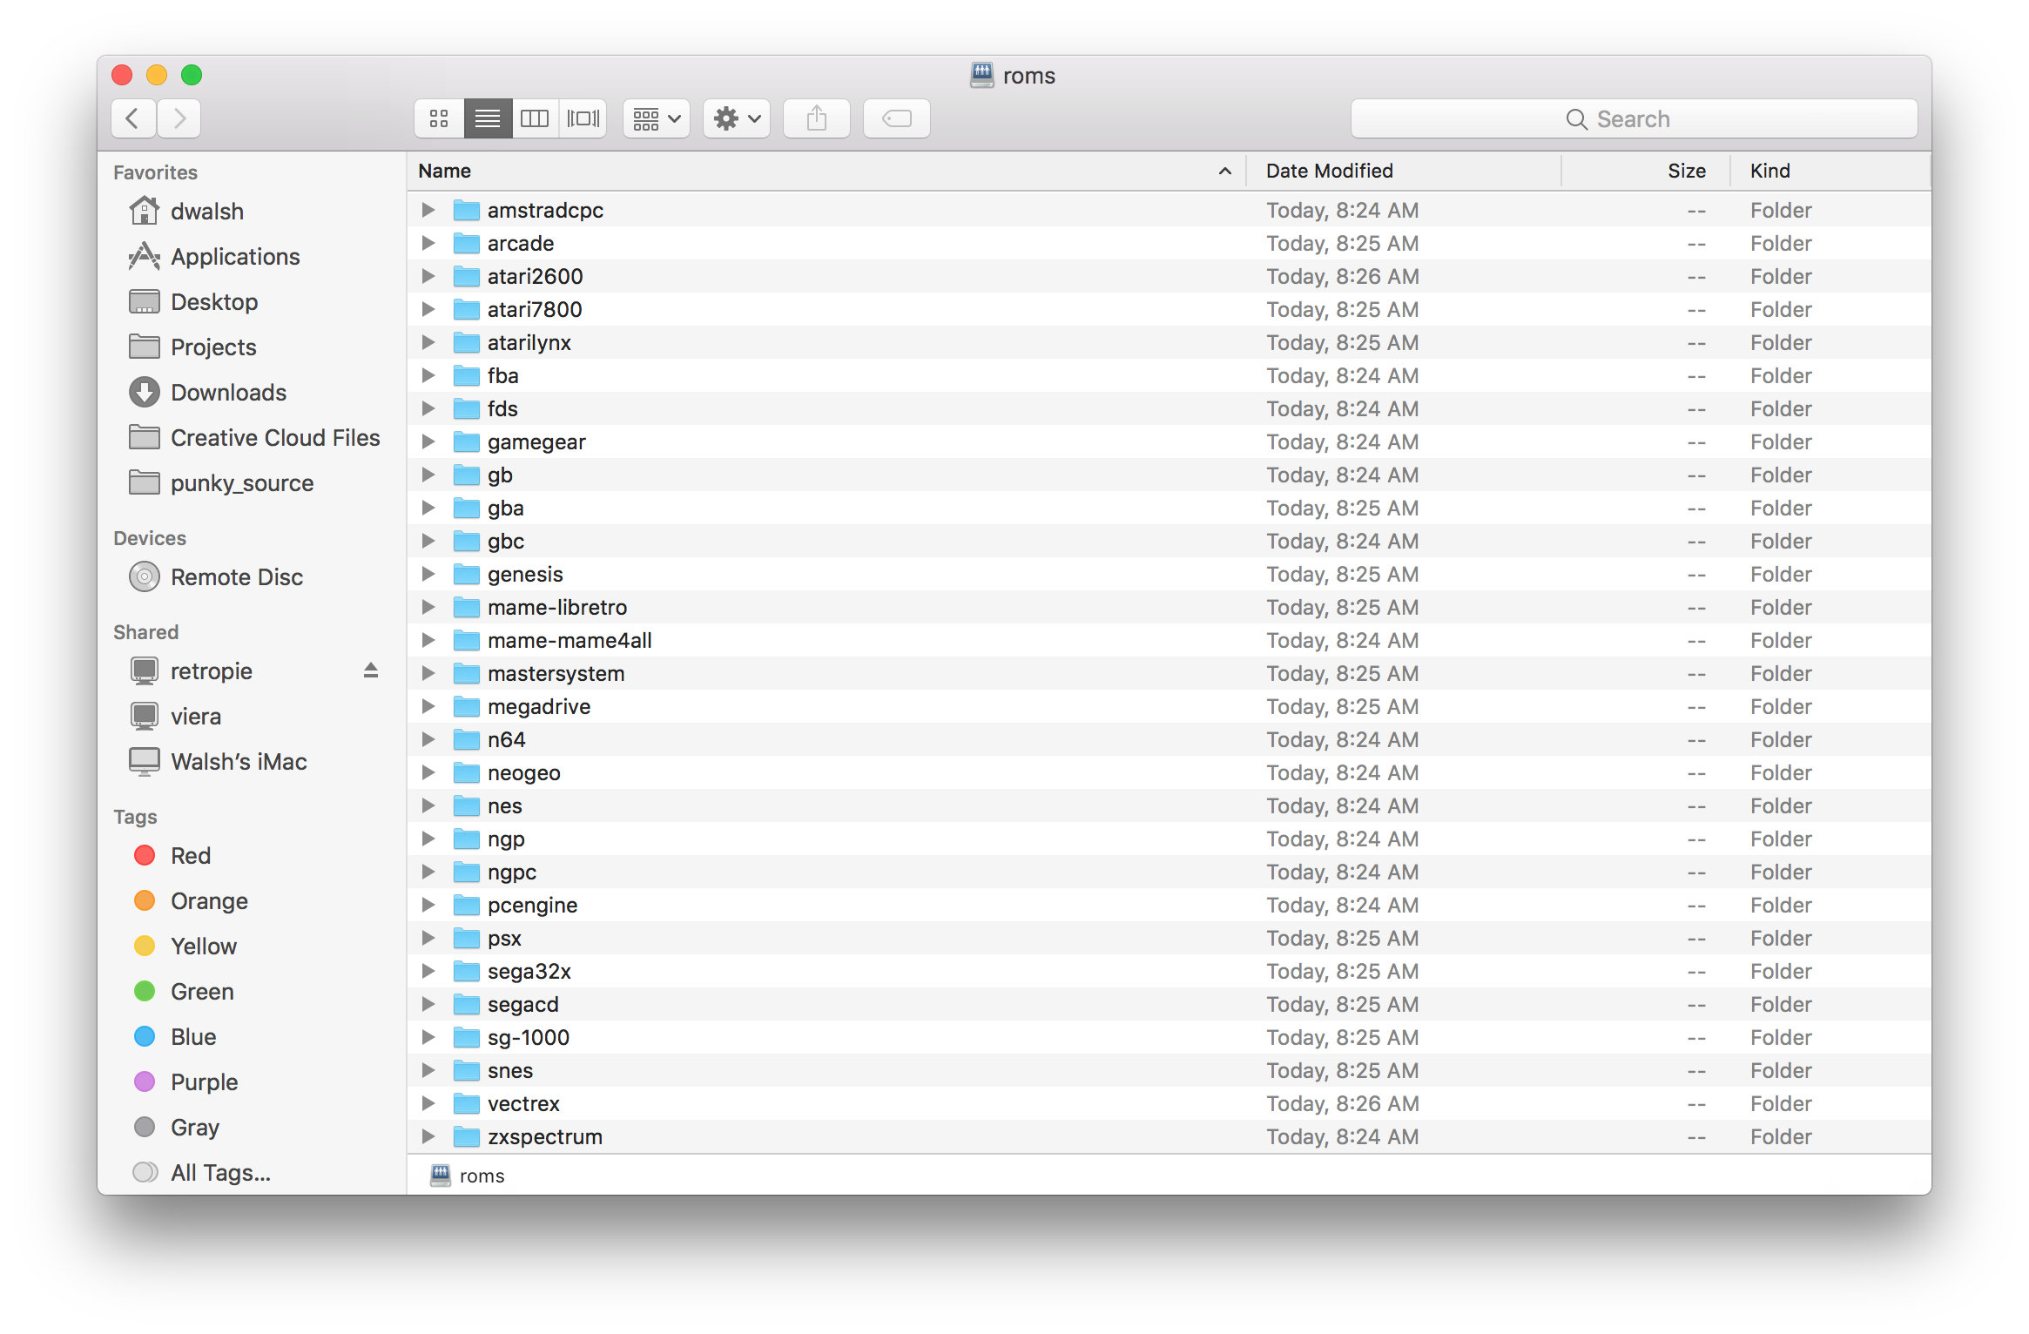Click the Name column header to sort
Screen dimensions: 2029x1334
pos(443,168)
